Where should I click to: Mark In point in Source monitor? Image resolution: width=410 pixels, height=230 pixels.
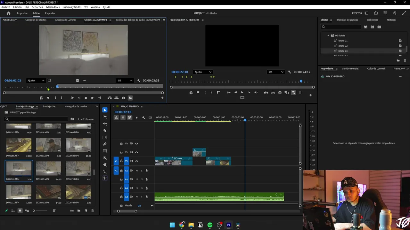click(x=55, y=98)
